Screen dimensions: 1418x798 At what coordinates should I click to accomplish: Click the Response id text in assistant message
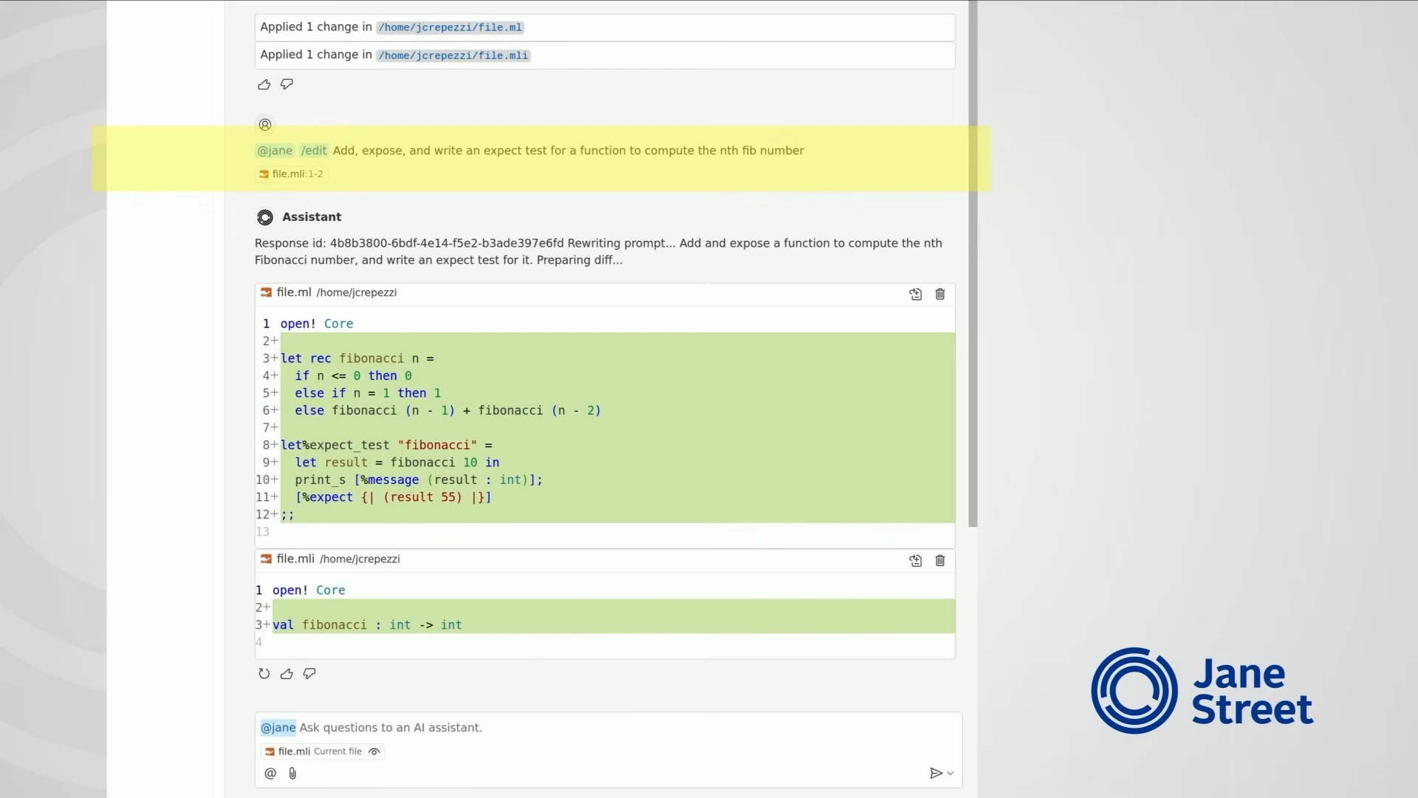click(409, 243)
